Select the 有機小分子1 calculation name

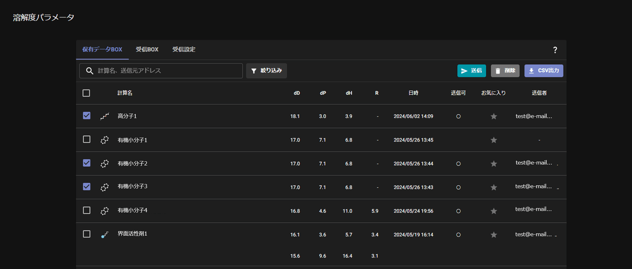[132, 140]
